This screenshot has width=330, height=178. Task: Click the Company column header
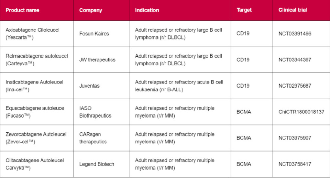pos(91,10)
